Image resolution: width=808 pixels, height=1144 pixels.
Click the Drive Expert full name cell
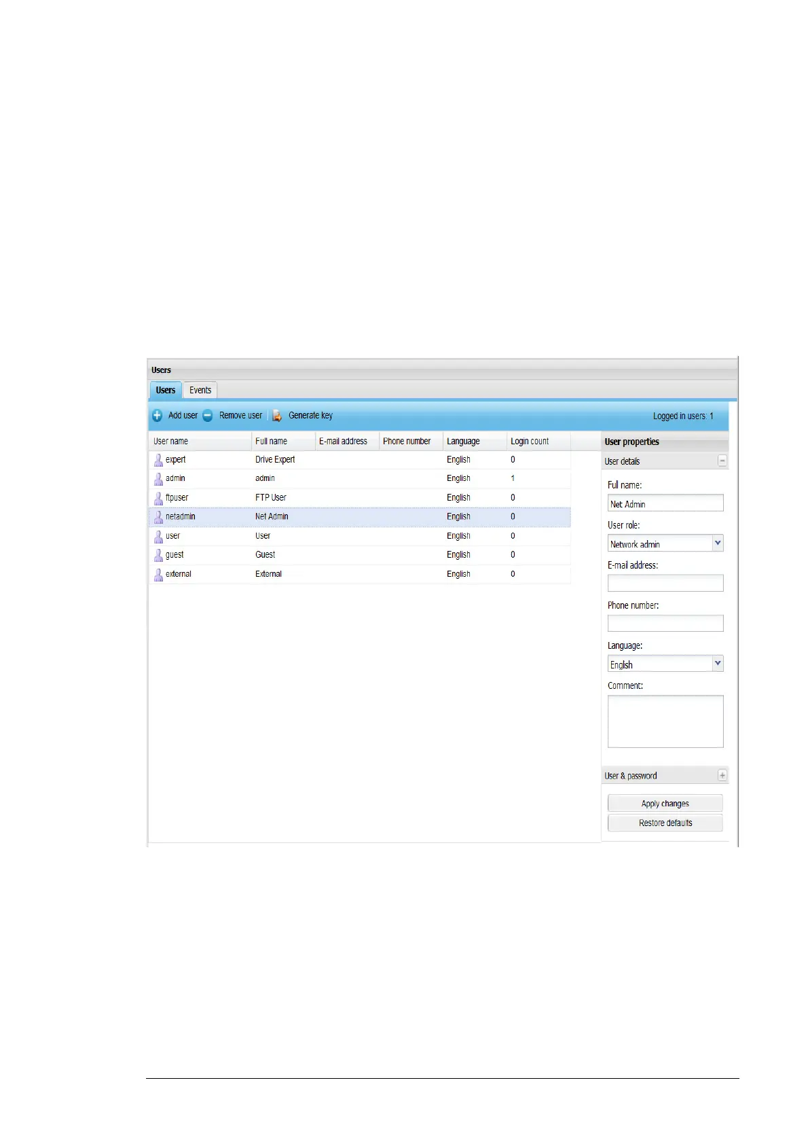[x=275, y=460]
